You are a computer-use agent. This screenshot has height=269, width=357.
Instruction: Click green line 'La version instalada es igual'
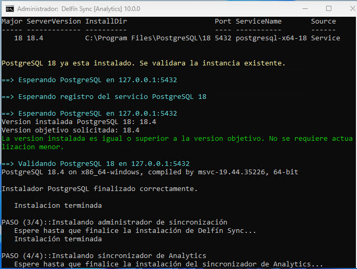coord(177,143)
